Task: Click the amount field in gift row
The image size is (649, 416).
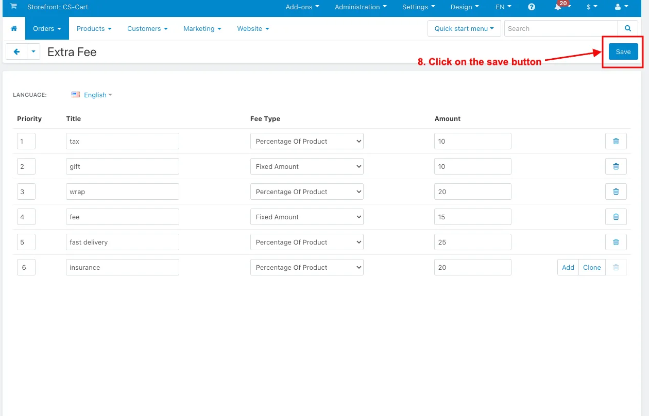Action: click(473, 166)
